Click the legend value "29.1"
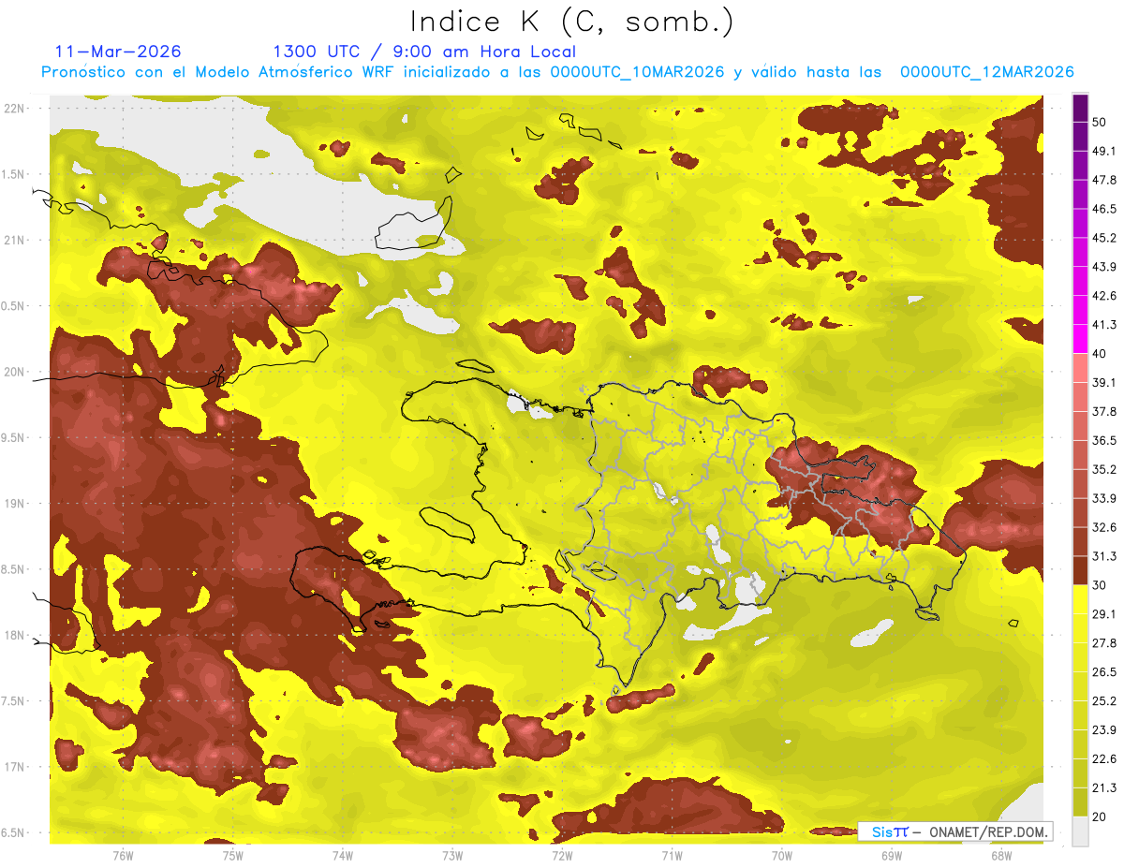Viewport: 1124px width, 868px height. coord(1104,613)
